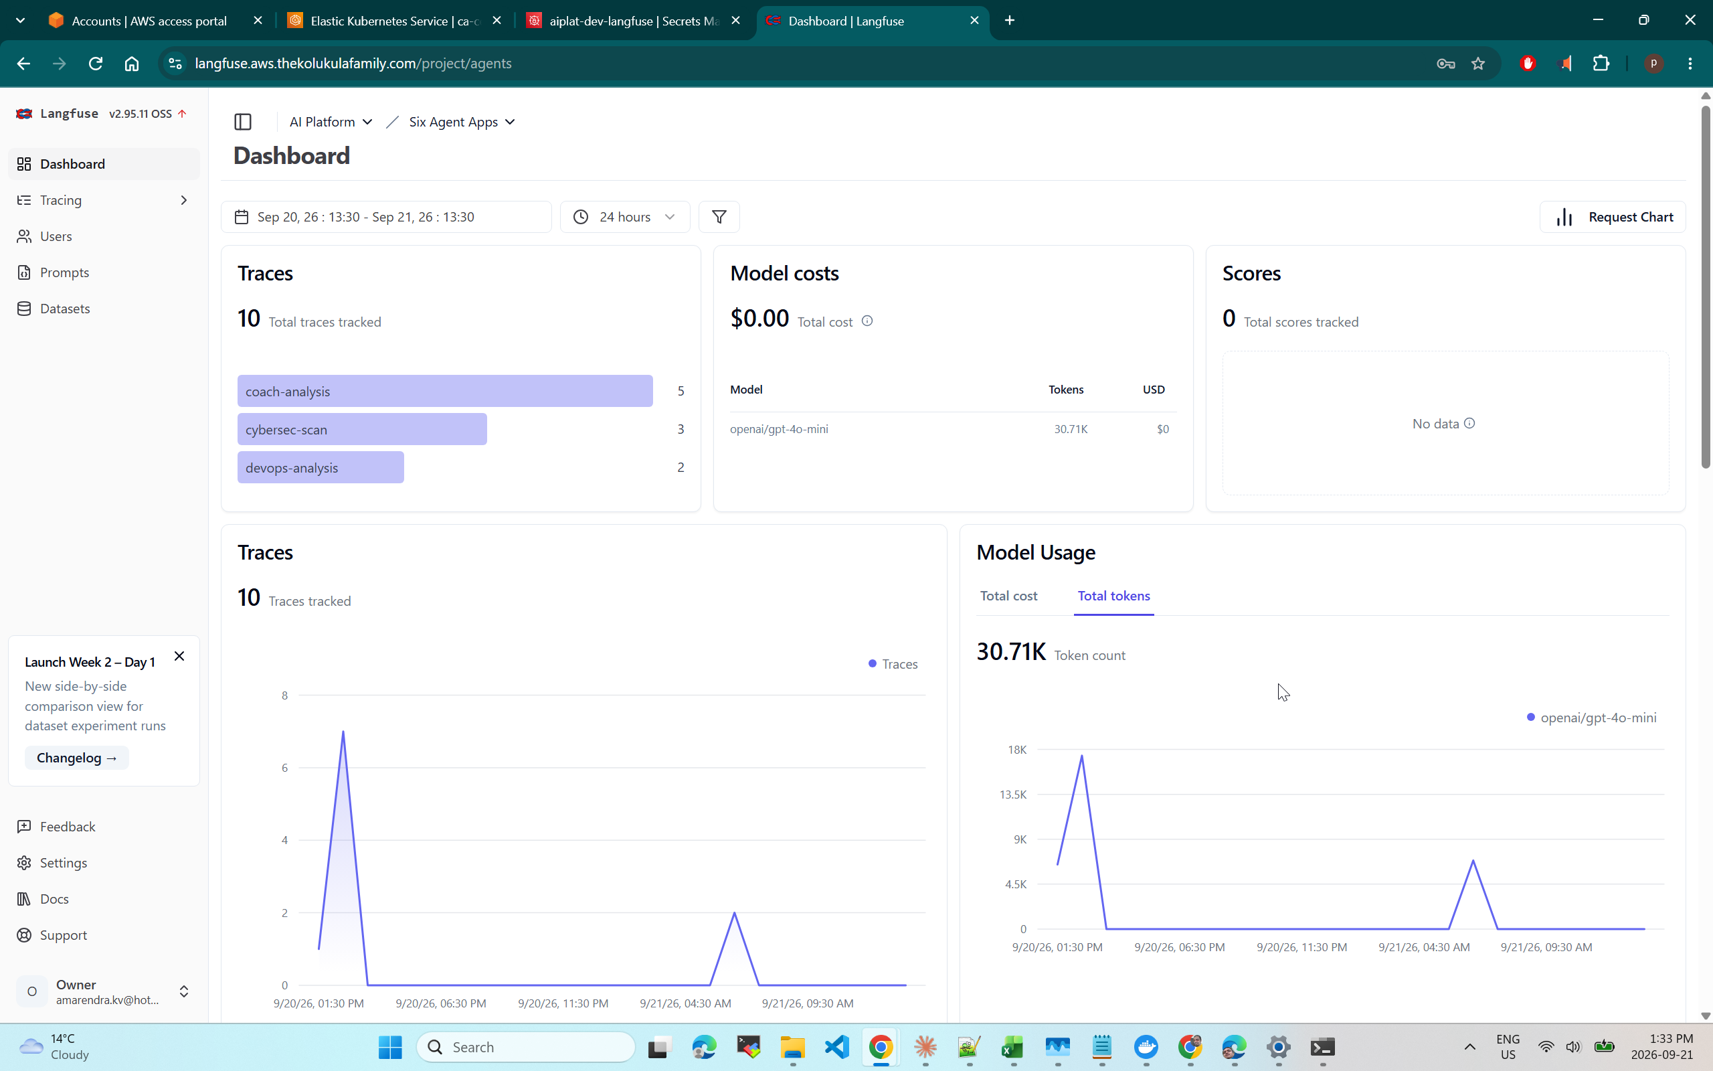Close the Launch Week 2 announcement
The image size is (1713, 1071).
[179, 656]
